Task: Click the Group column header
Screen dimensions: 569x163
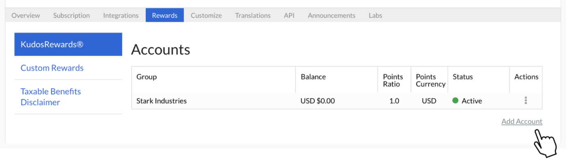Action: tap(147, 77)
